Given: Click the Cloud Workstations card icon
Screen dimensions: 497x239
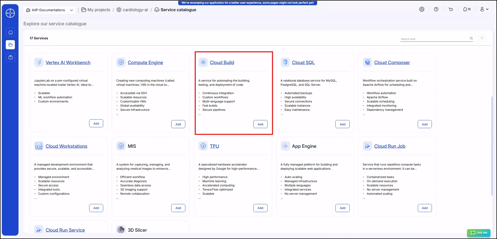Looking at the screenshot, I should pyautogui.click(x=39, y=146).
